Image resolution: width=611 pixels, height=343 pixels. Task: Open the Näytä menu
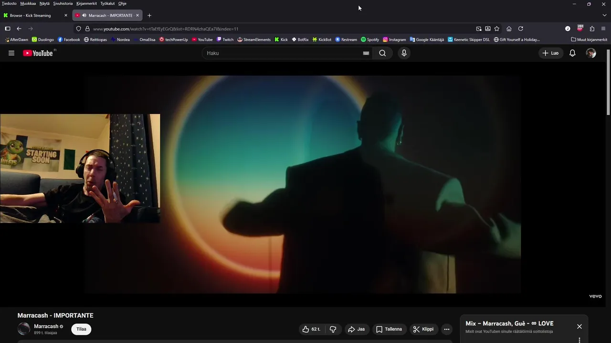tap(44, 3)
